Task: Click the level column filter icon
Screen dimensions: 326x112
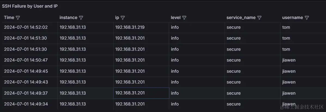Action: [184, 18]
